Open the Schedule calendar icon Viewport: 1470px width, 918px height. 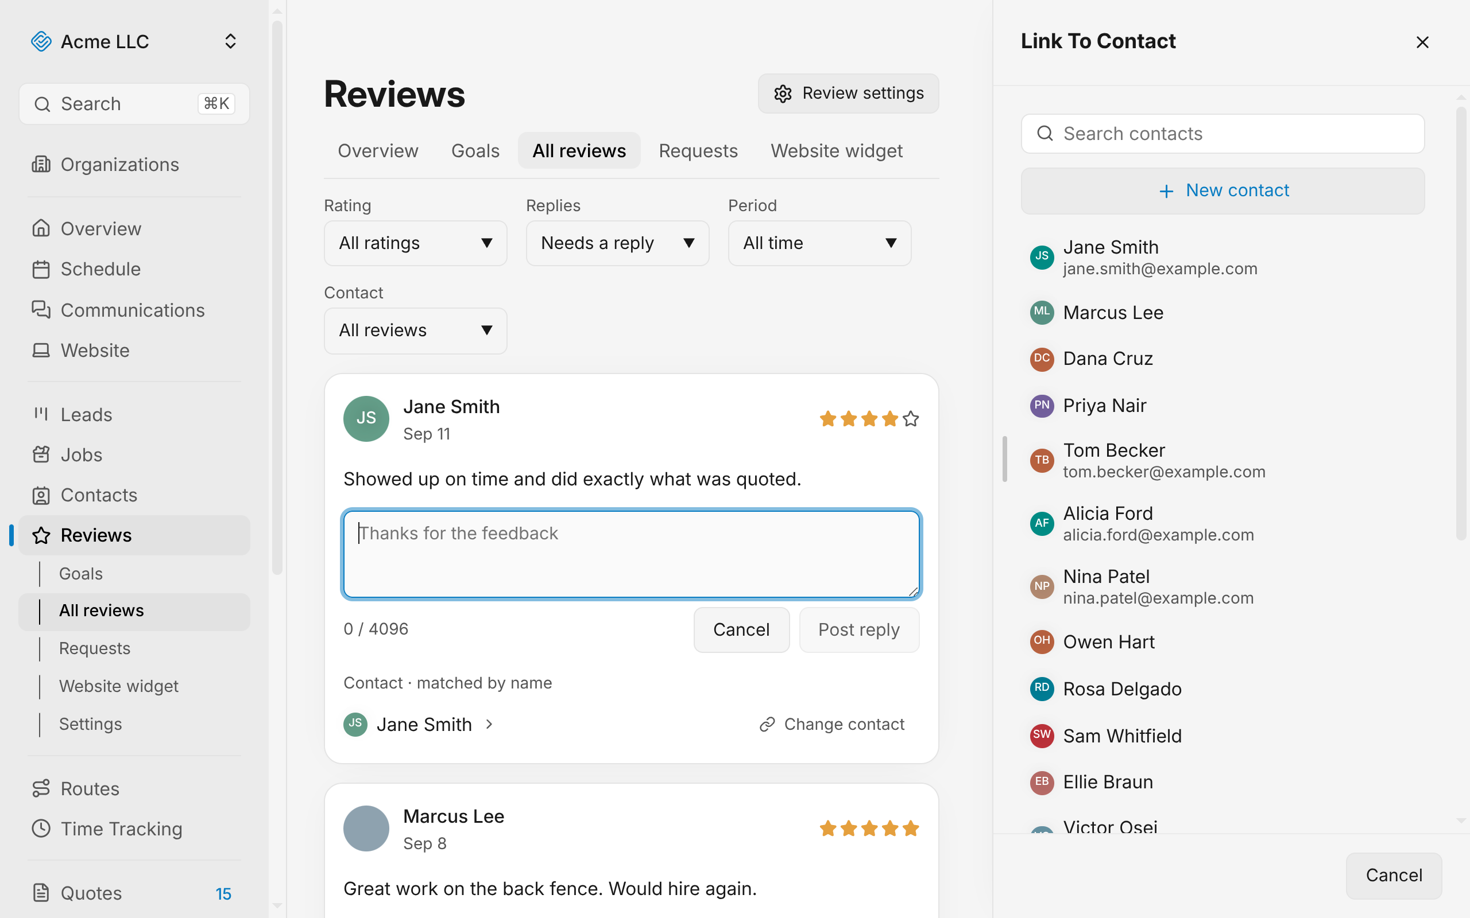pyautogui.click(x=41, y=269)
